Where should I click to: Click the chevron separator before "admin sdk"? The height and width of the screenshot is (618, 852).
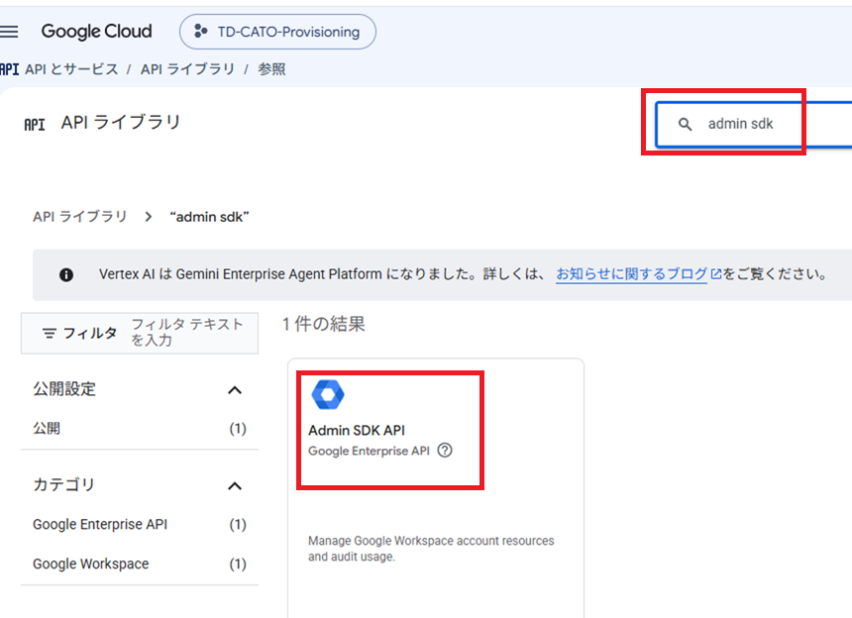pyautogui.click(x=149, y=217)
